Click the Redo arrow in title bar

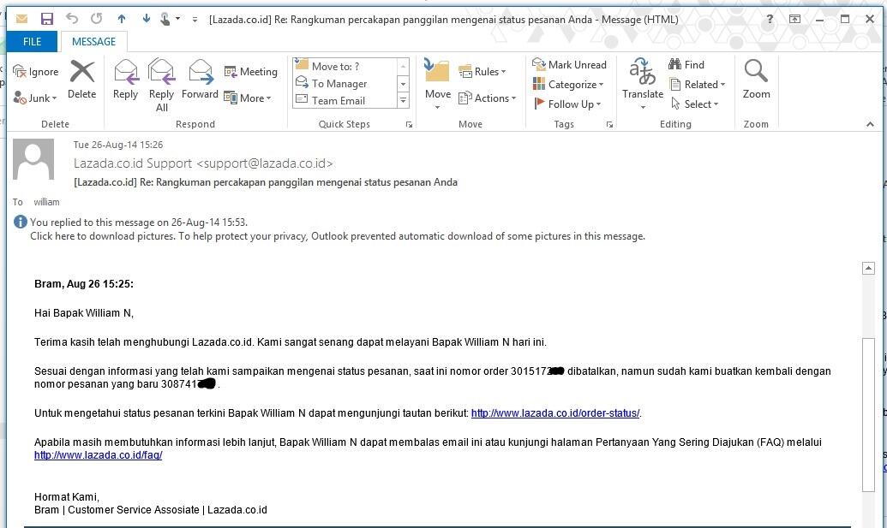(97, 19)
